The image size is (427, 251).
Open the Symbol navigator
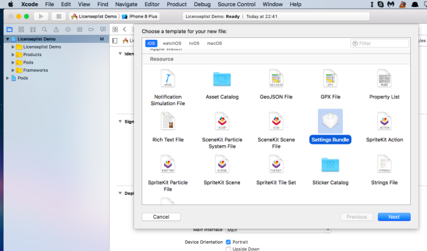click(x=33, y=29)
